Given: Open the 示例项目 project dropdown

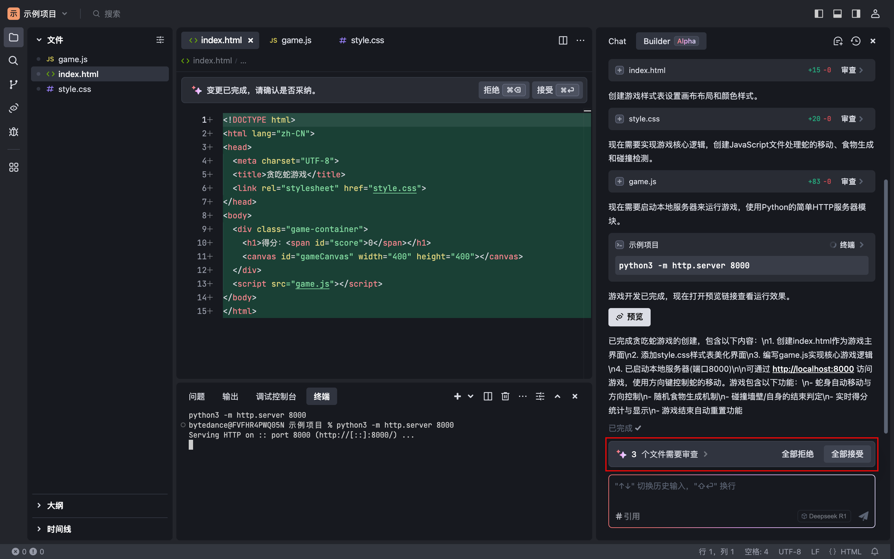Looking at the screenshot, I should [40, 14].
